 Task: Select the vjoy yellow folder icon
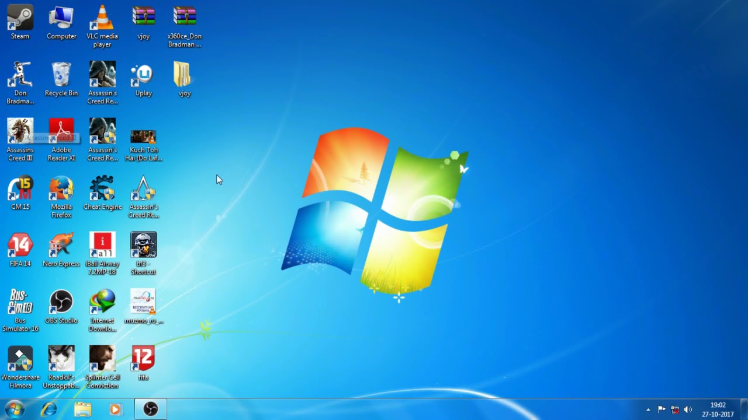[185, 79]
